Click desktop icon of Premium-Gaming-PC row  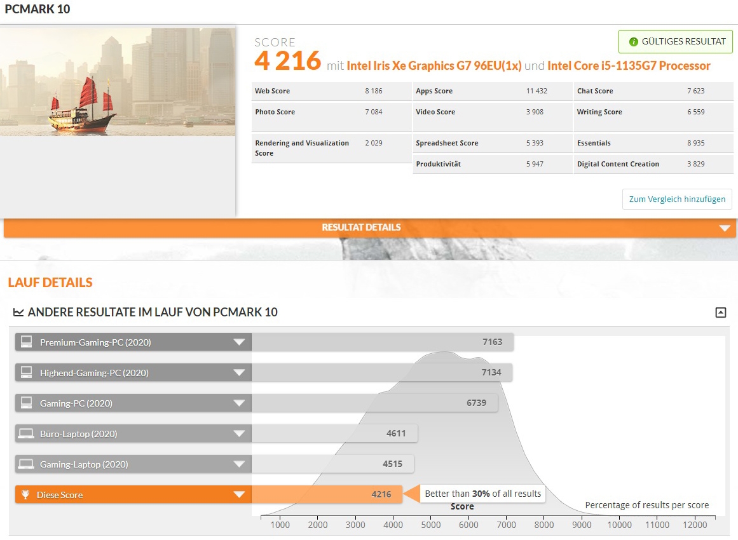click(26, 342)
